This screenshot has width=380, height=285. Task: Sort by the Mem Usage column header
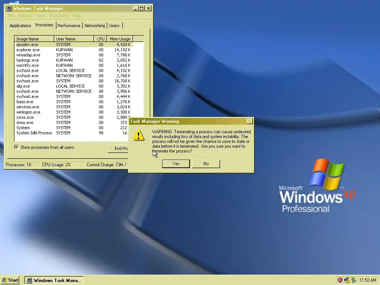click(120, 39)
